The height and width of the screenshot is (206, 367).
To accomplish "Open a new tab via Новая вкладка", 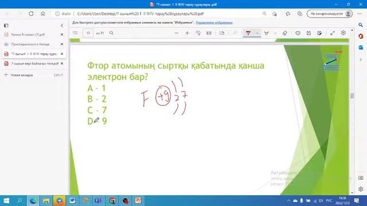I will tap(34, 75).
